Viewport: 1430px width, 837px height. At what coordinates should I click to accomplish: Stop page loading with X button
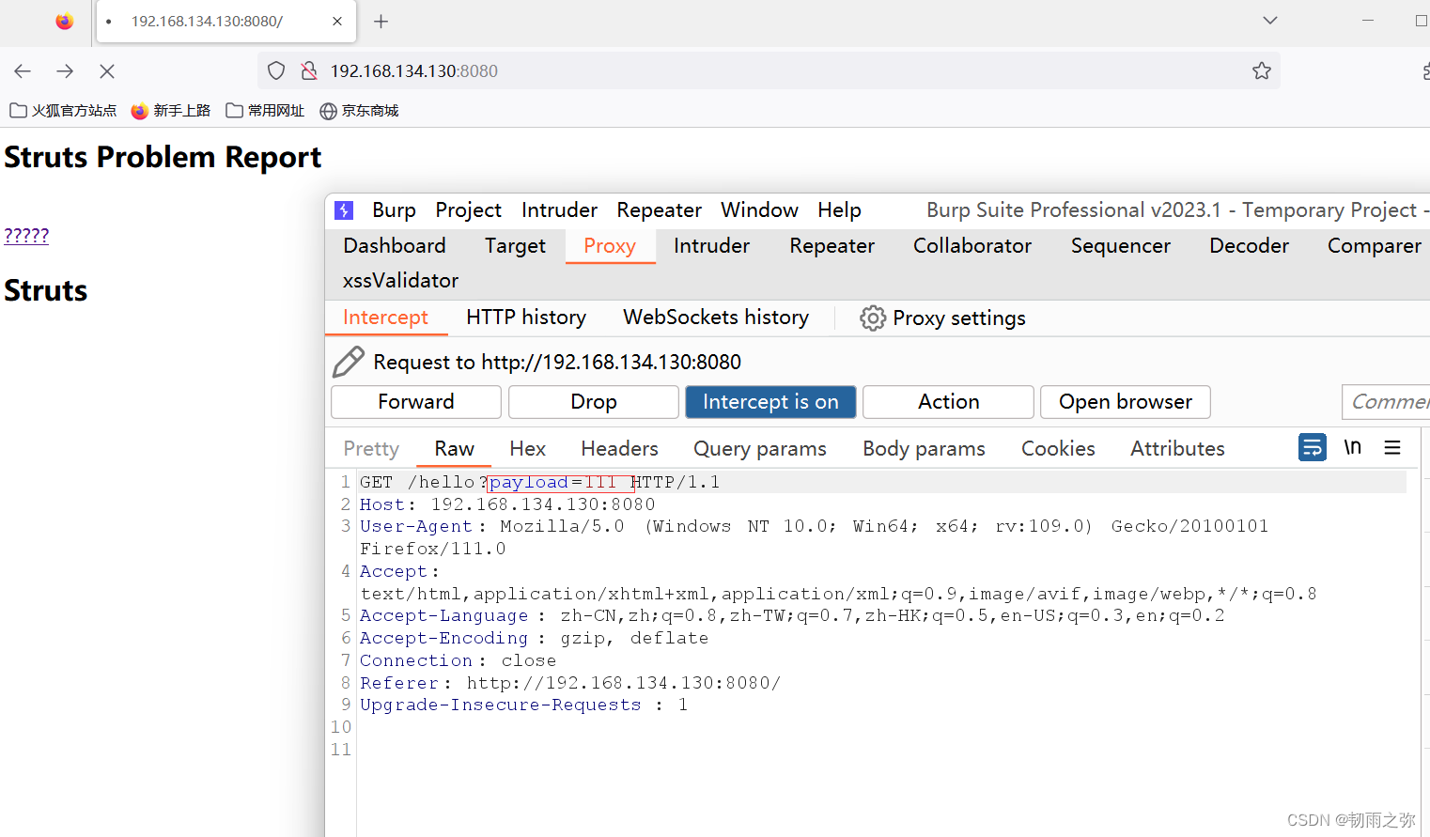click(x=107, y=70)
